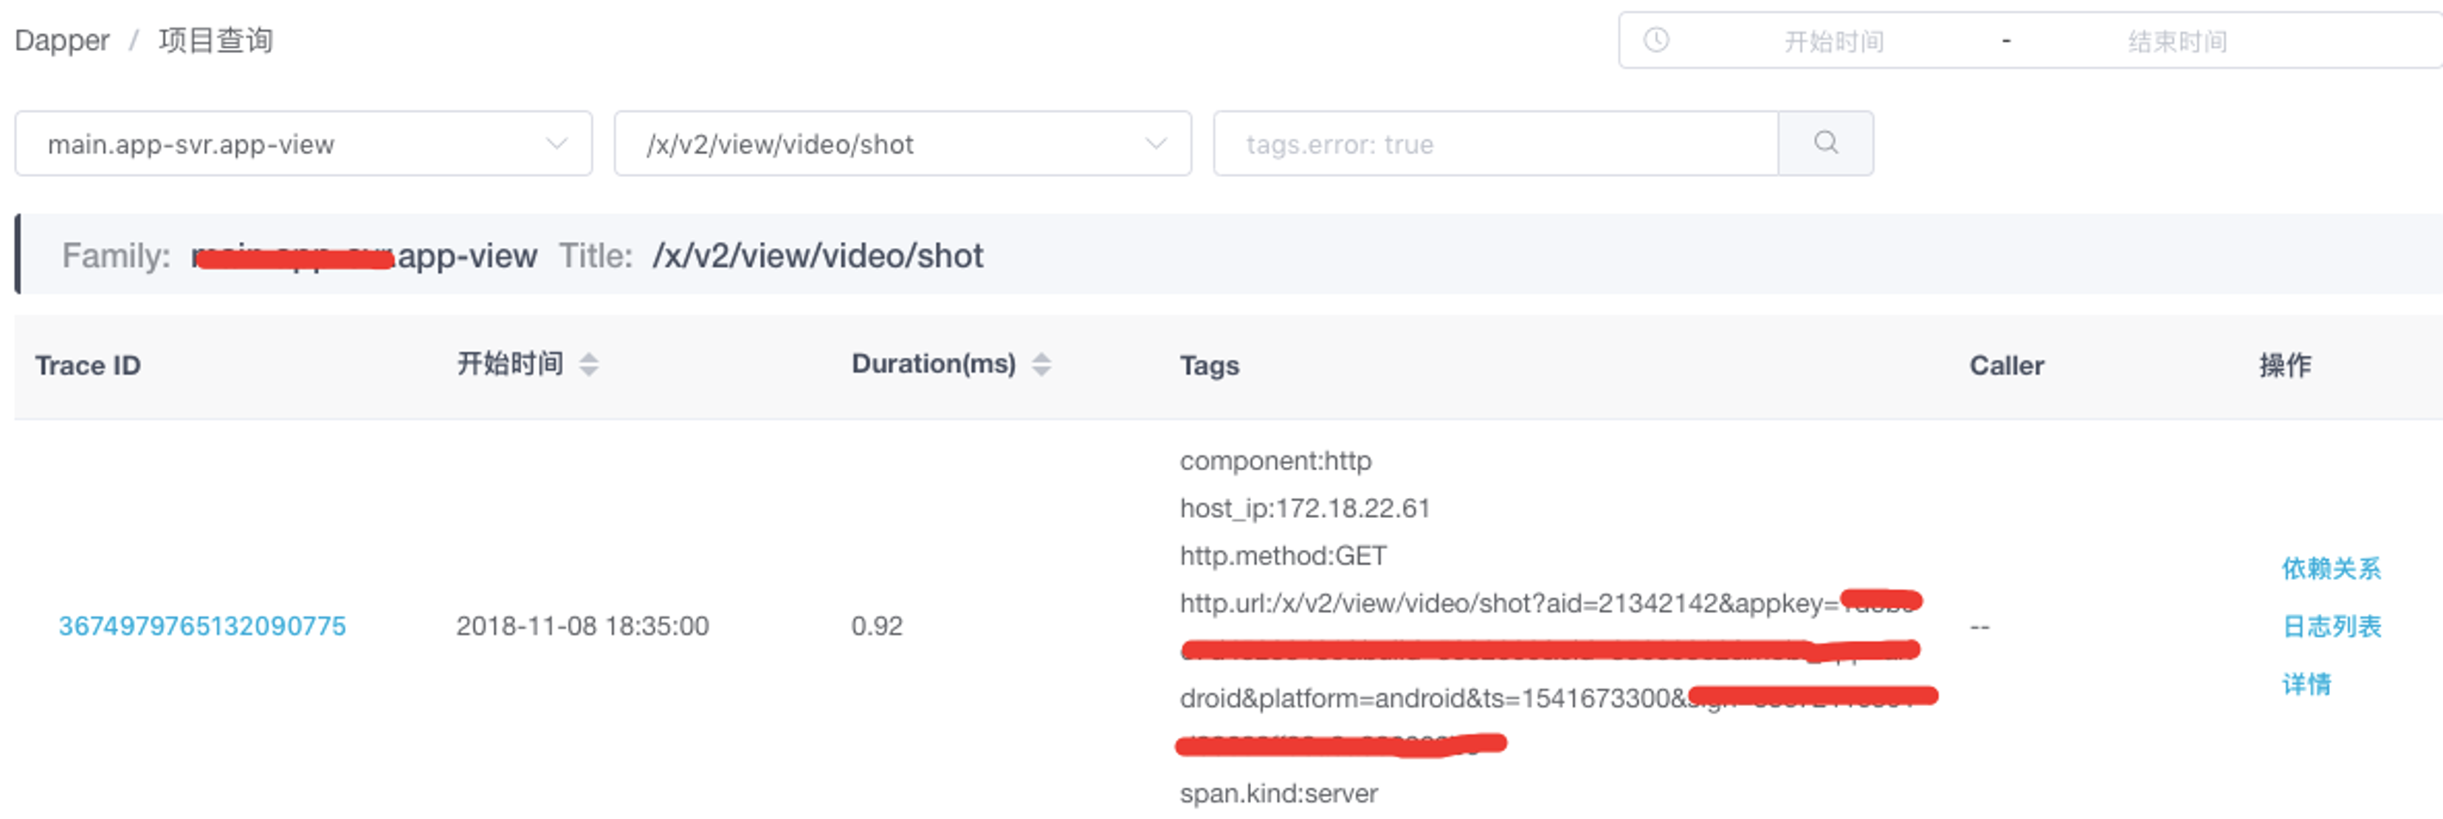Sort descending by Duration(ms) down arrow
The image size is (2443, 819).
coord(1041,372)
